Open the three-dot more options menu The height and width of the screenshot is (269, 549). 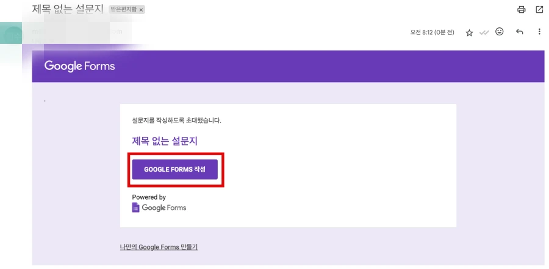click(539, 32)
